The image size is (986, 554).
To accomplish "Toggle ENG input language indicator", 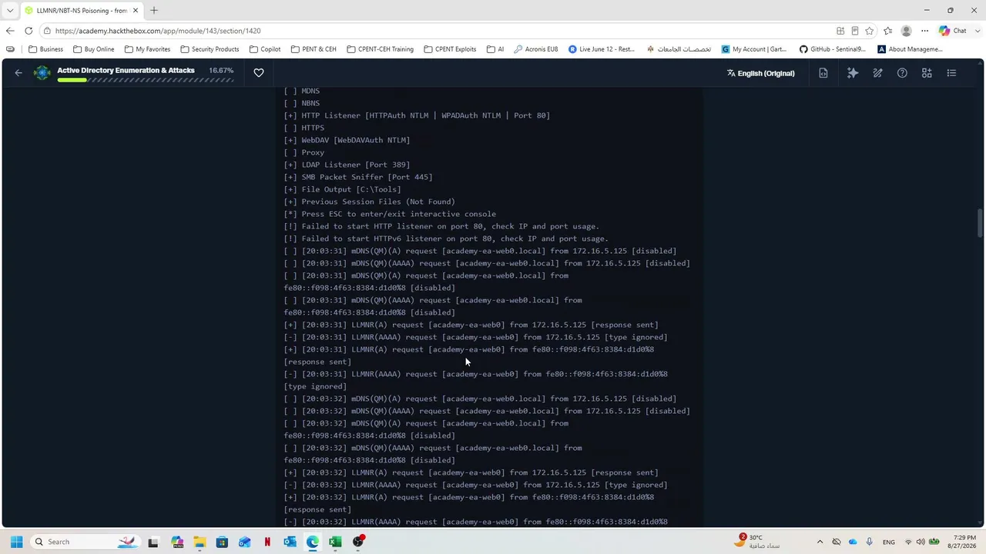I will pos(889,542).
